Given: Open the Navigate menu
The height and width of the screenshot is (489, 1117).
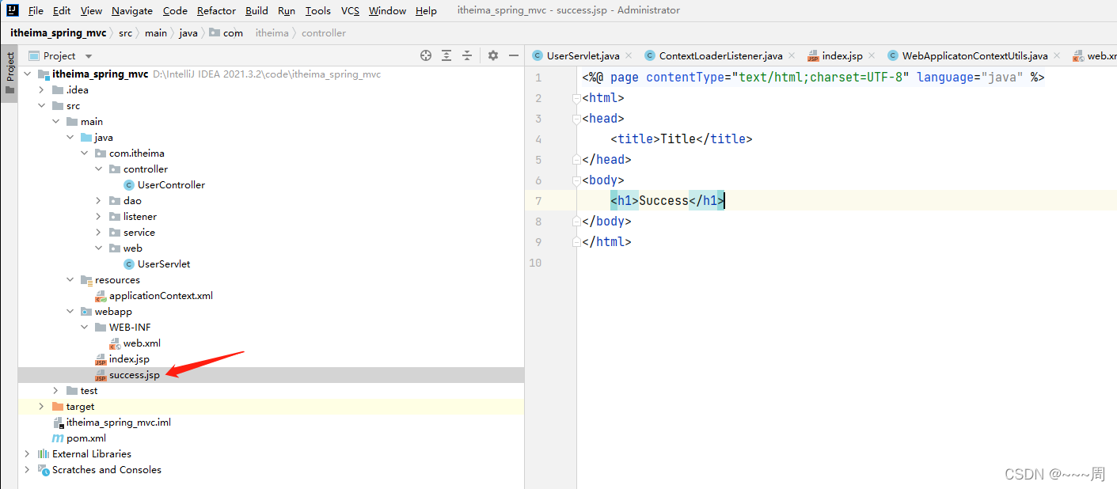Looking at the screenshot, I should pyautogui.click(x=132, y=10).
